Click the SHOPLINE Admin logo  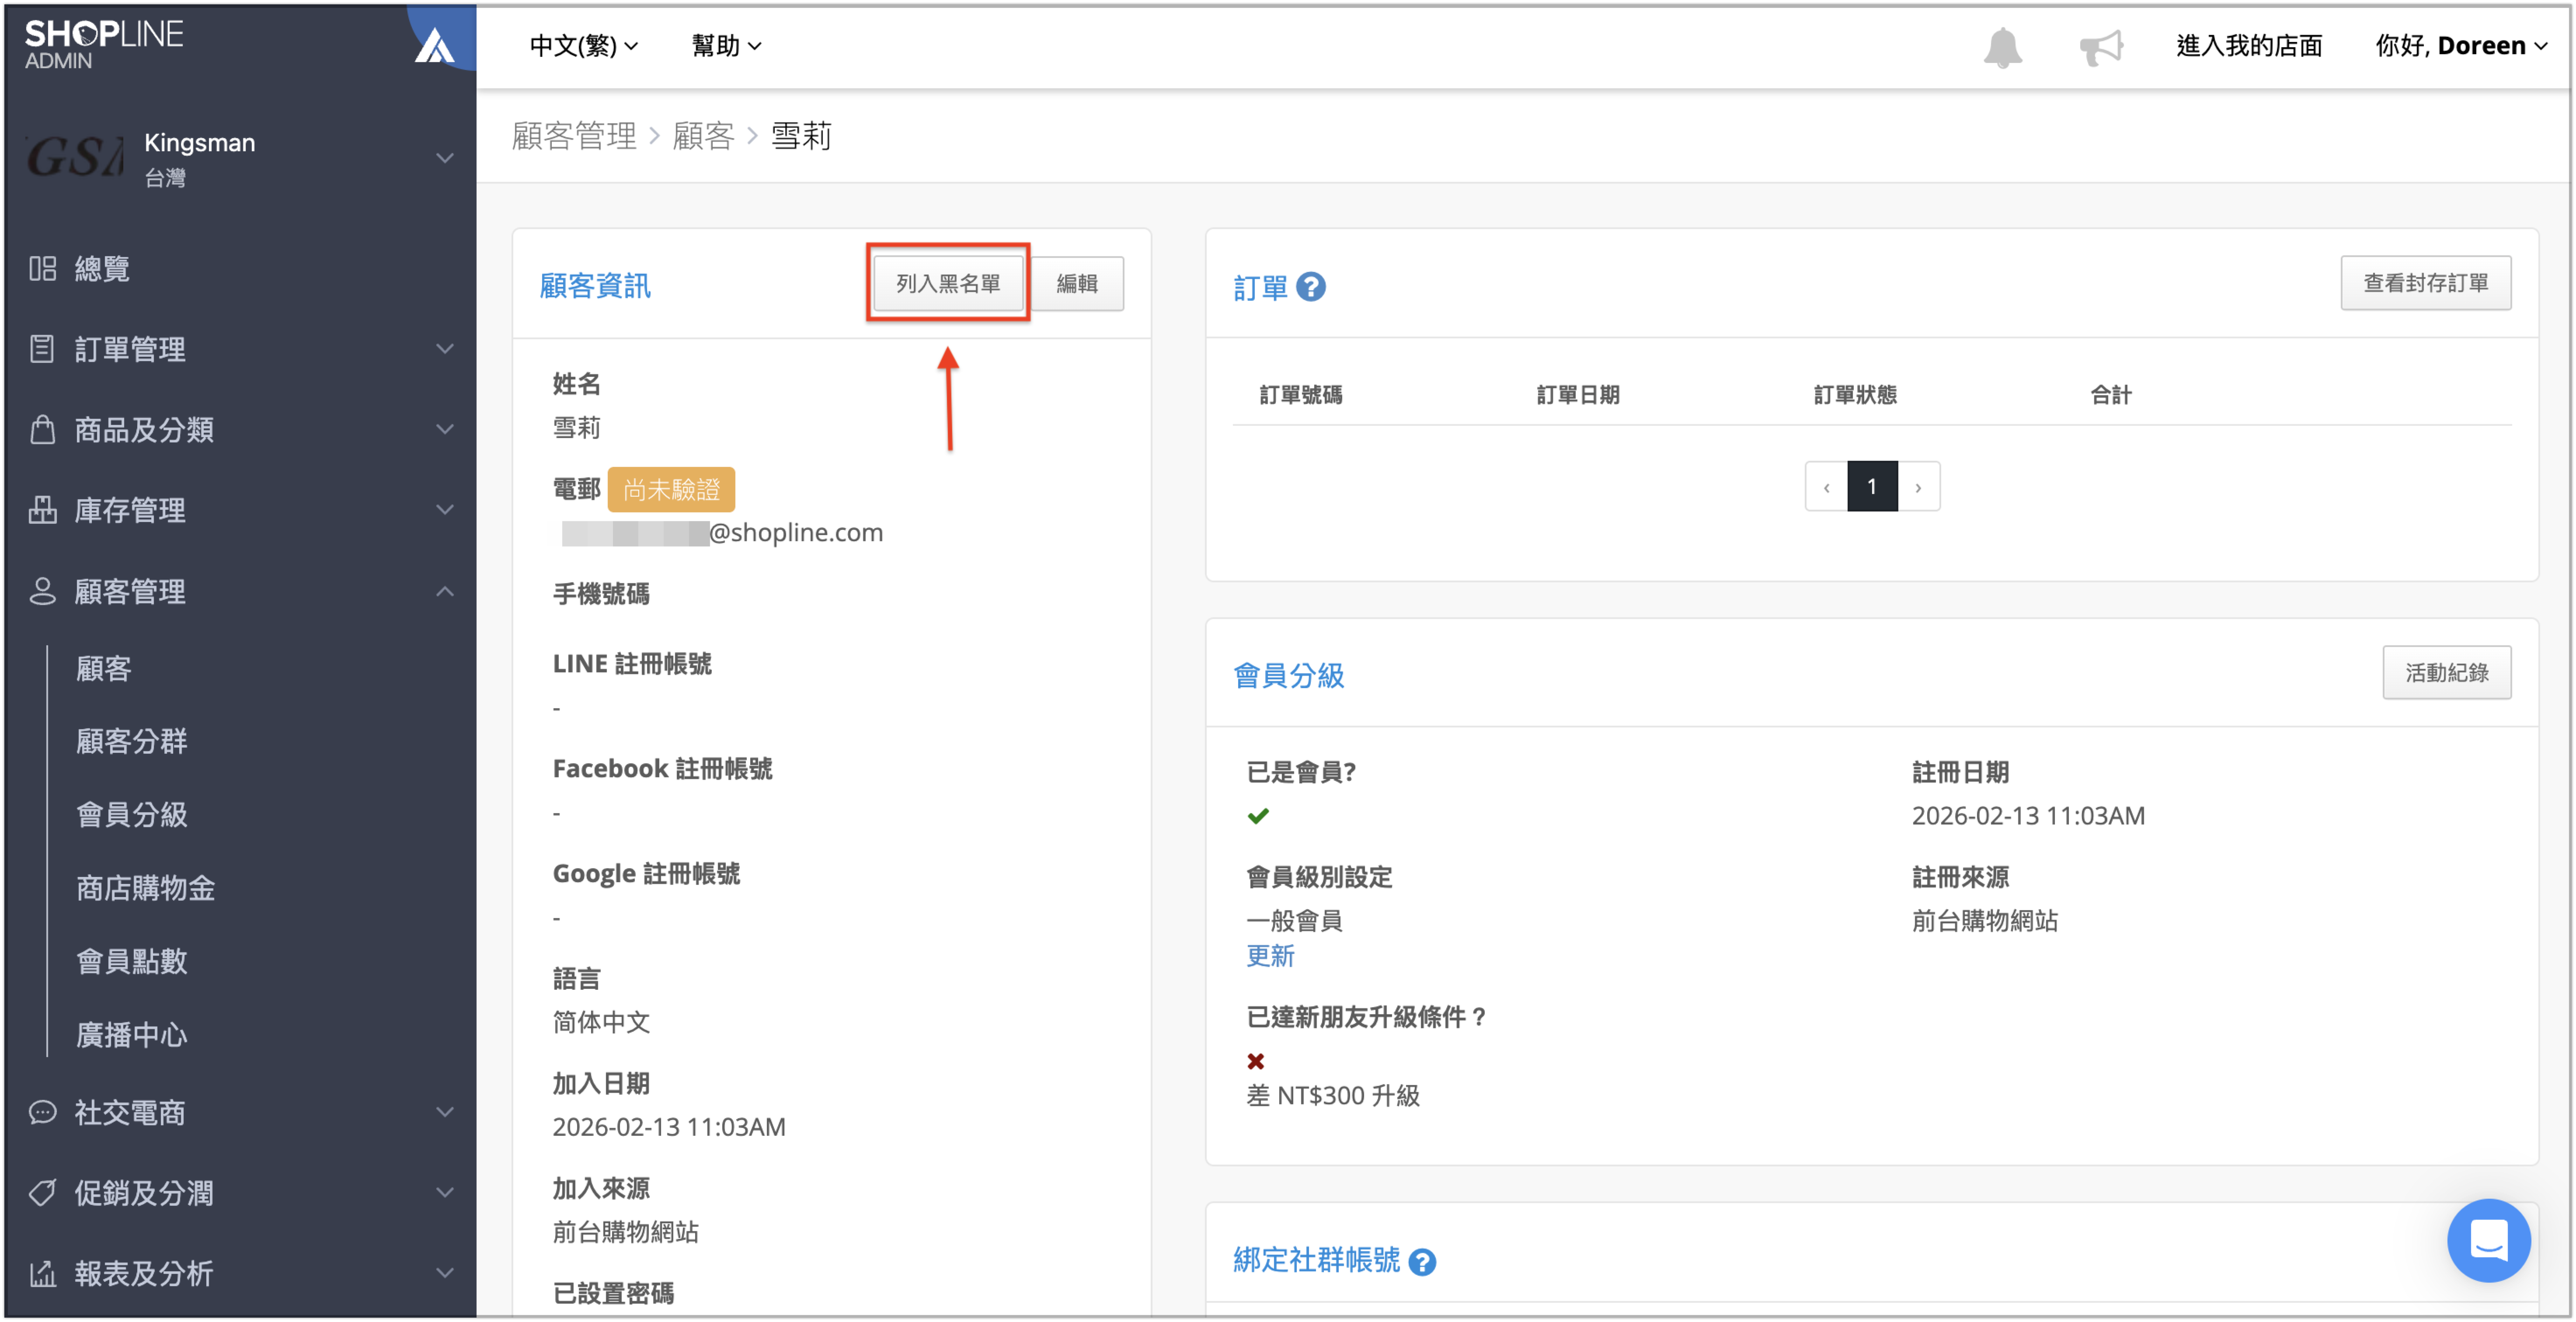point(104,44)
